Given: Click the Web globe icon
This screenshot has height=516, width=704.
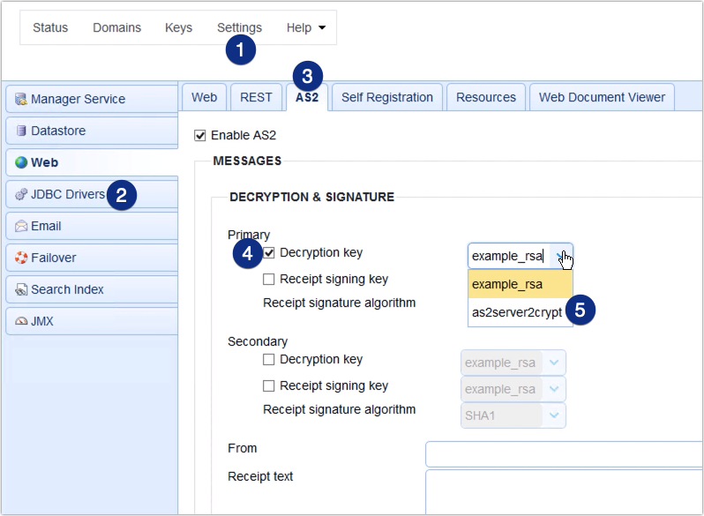Looking at the screenshot, I should pyautogui.click(x=21, y=163).
